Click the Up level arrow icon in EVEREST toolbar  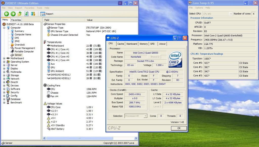tap(20, 14)
